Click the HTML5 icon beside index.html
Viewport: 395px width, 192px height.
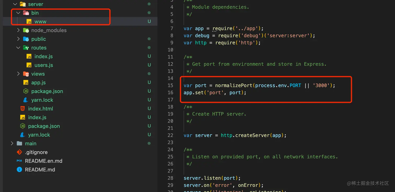[x=23, y=109]
